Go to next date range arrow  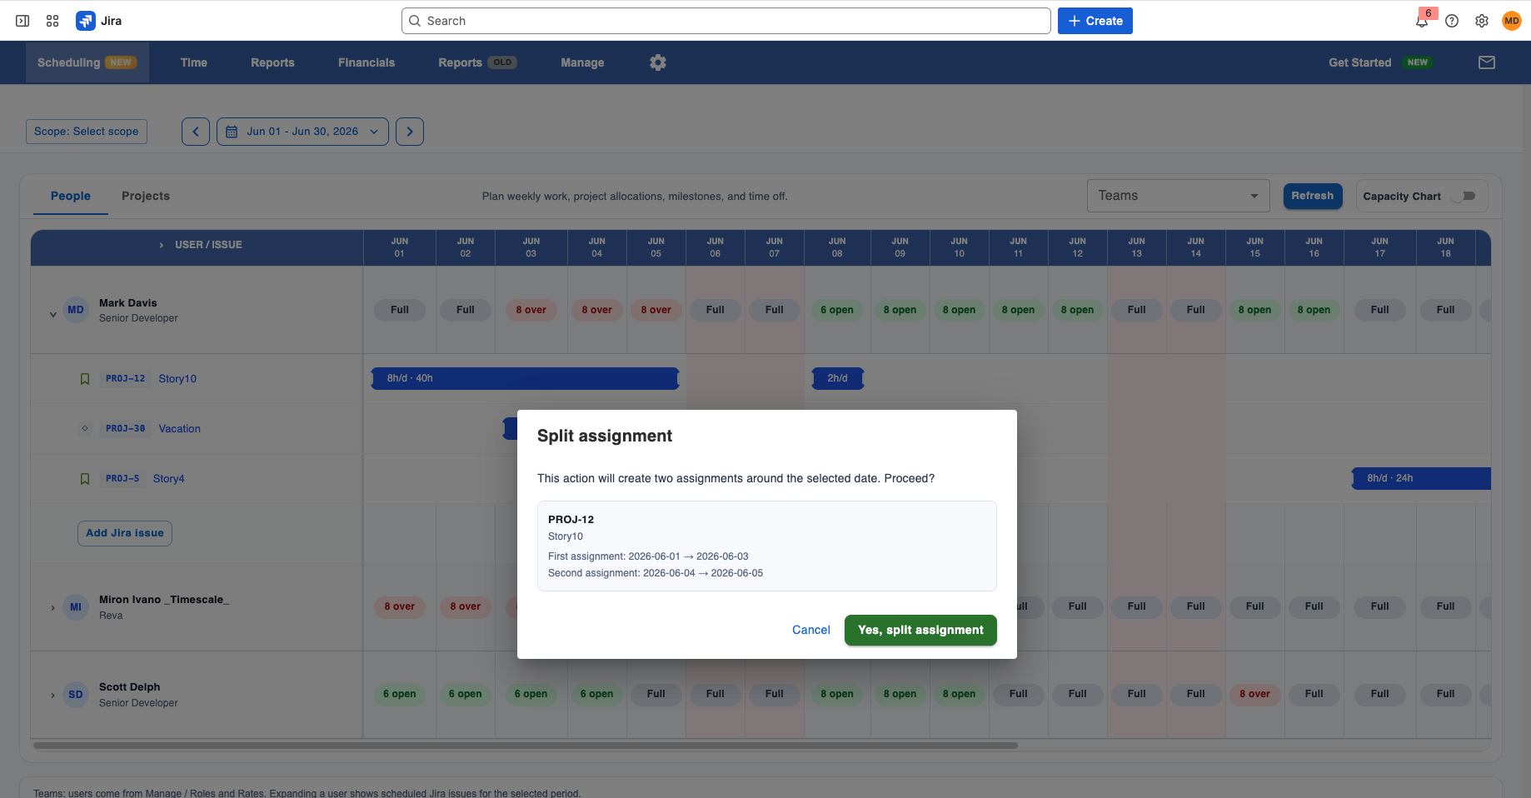410,132
